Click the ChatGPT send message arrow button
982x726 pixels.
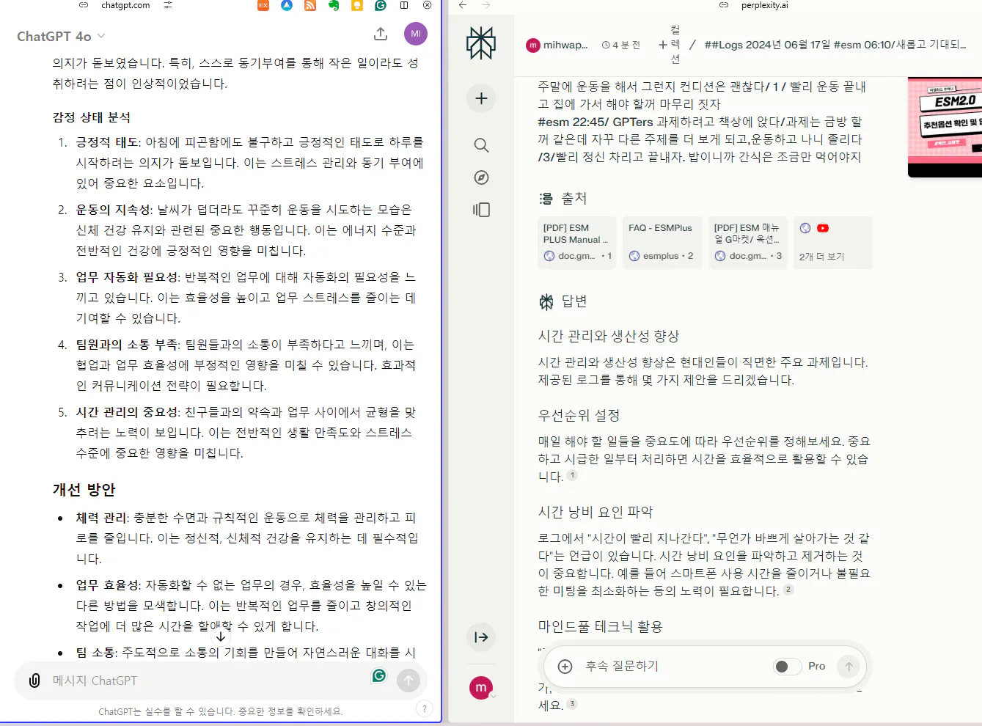click(x=408, y=681)
